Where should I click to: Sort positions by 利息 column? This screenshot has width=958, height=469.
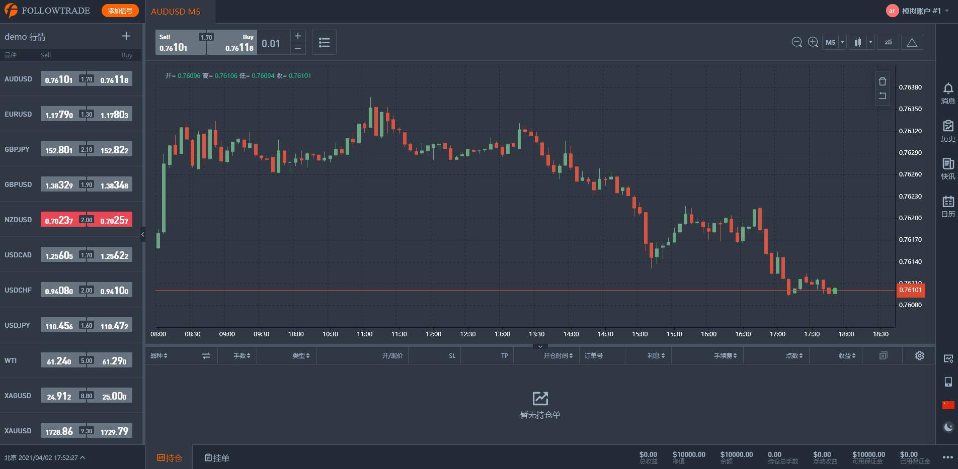656,355
